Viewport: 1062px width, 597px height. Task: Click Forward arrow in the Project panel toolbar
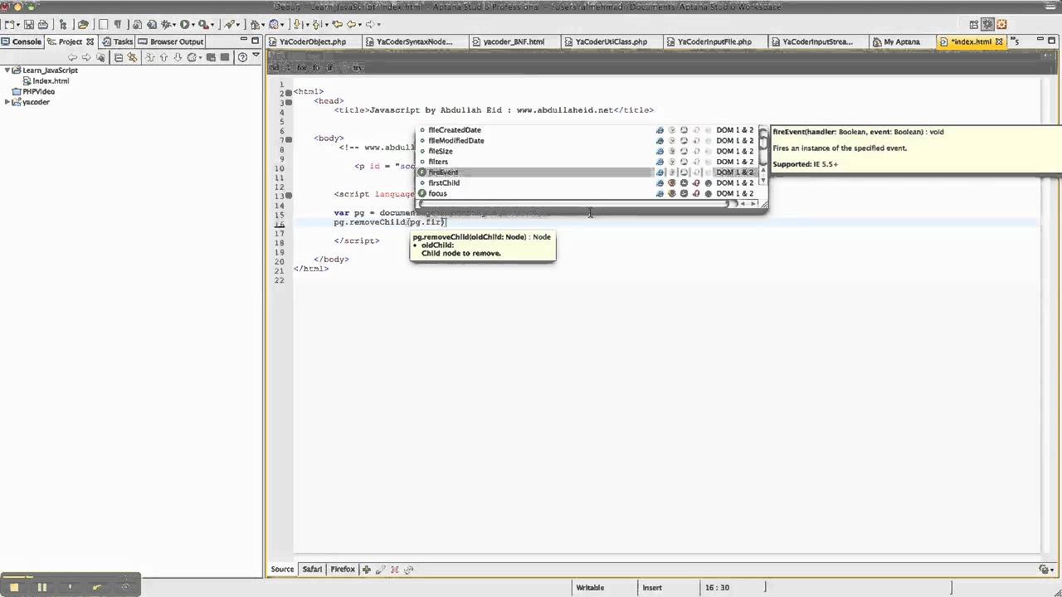(86, 57)
